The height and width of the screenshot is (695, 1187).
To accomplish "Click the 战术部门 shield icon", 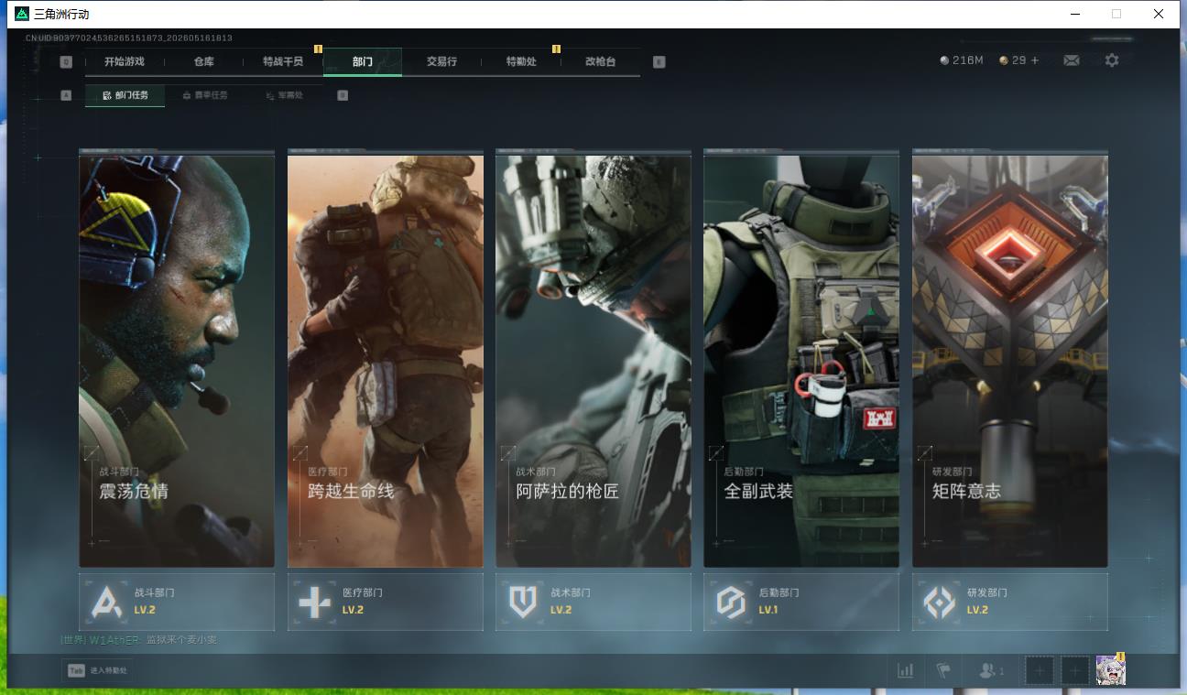I will coord(523,603).
